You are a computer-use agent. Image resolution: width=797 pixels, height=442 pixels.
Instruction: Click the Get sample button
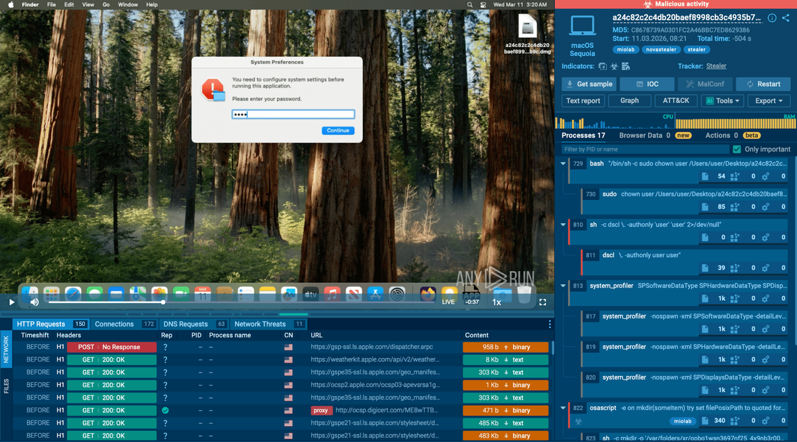pyautogui.click(x=588, y=84)
